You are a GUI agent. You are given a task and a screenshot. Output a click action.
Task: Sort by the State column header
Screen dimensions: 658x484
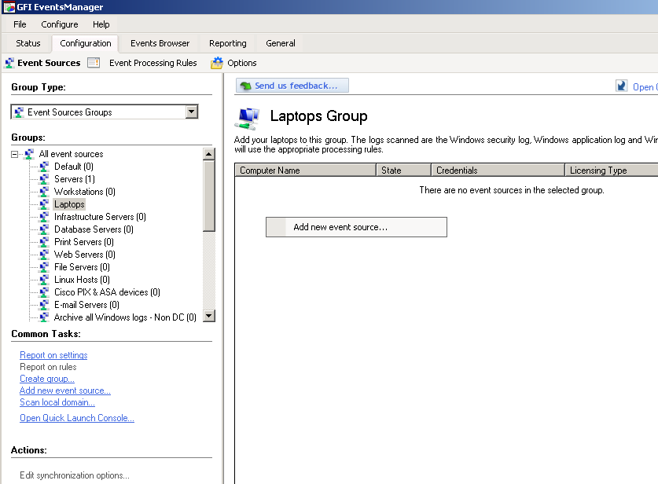click(404, 170)
